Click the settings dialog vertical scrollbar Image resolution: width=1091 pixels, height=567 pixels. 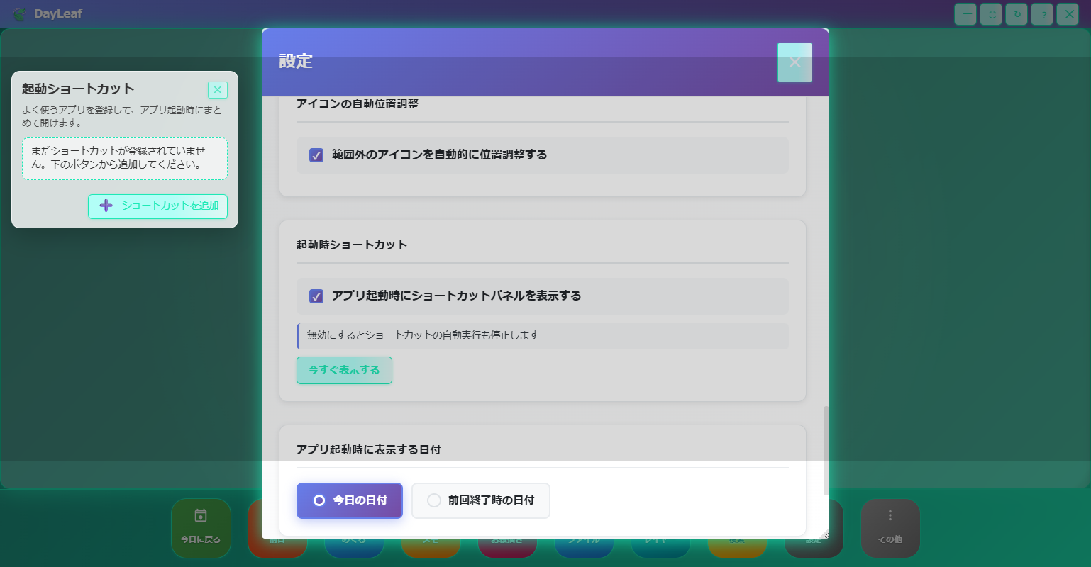826,450
